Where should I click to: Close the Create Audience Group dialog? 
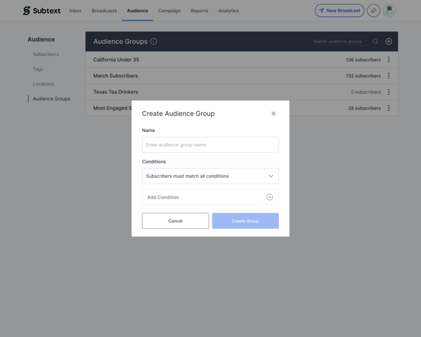273,114
